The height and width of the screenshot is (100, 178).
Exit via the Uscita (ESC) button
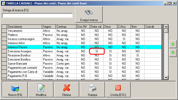(x=118, y=90)
